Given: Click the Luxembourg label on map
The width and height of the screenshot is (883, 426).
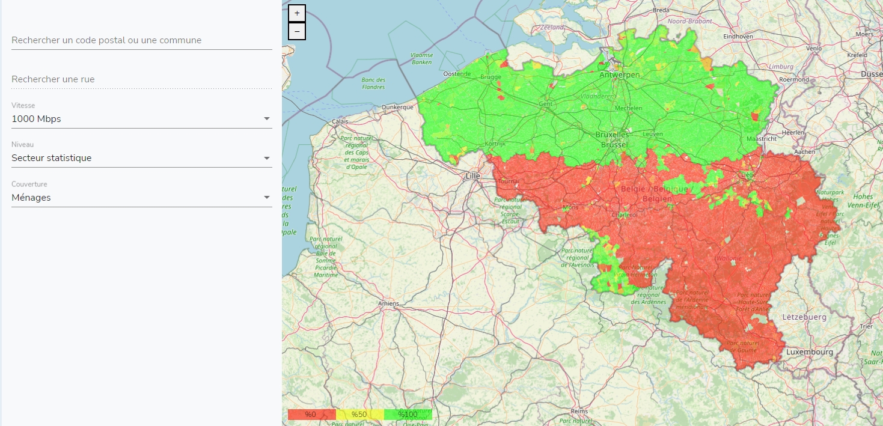Looking at the screenshot, I should click(810, 351).
